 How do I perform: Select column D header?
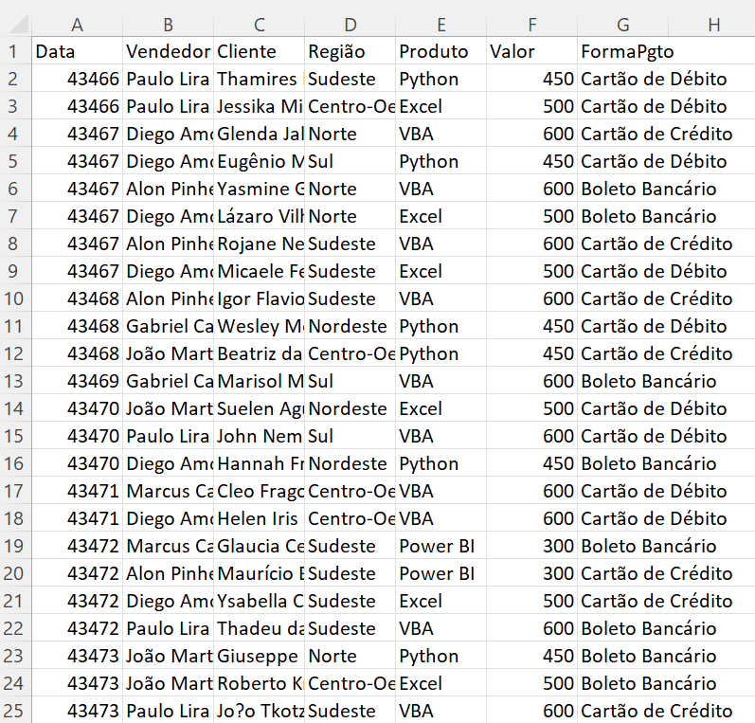point(351,24)
